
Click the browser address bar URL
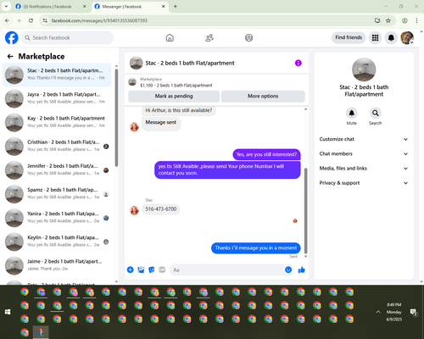99,20
